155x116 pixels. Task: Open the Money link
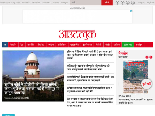[x=56, y=3]
